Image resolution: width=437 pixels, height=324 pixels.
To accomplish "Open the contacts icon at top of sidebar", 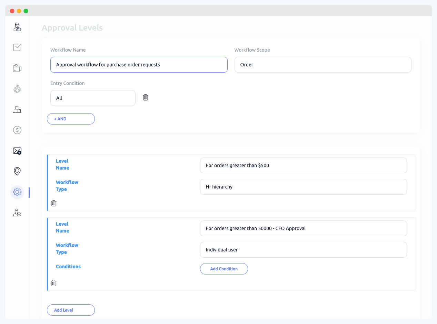I will click(17, 26).
